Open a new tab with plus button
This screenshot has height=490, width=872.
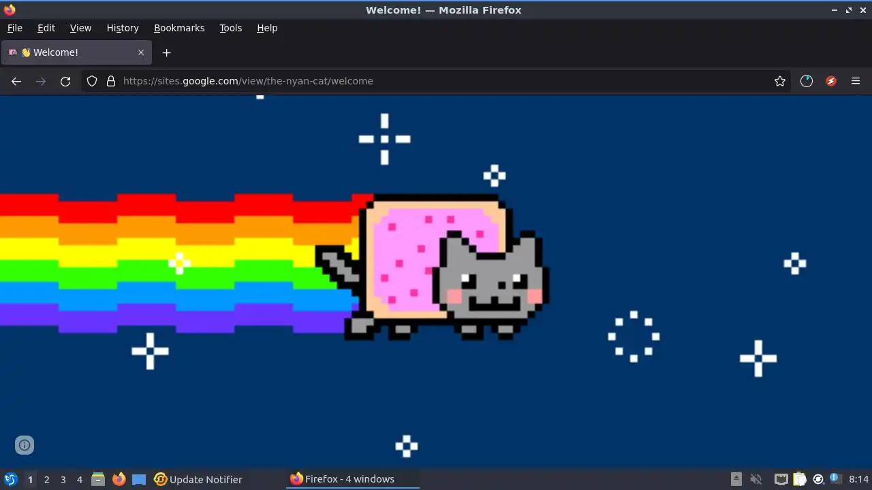coord(166,52)
